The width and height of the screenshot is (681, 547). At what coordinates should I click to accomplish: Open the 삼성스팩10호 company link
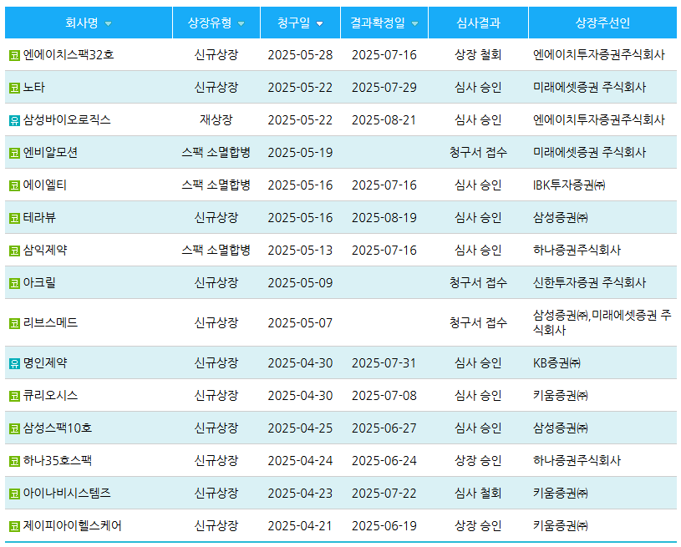tap(58, 428)
